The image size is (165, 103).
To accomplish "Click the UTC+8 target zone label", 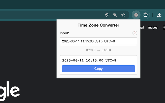I will [x=106, y=50].
